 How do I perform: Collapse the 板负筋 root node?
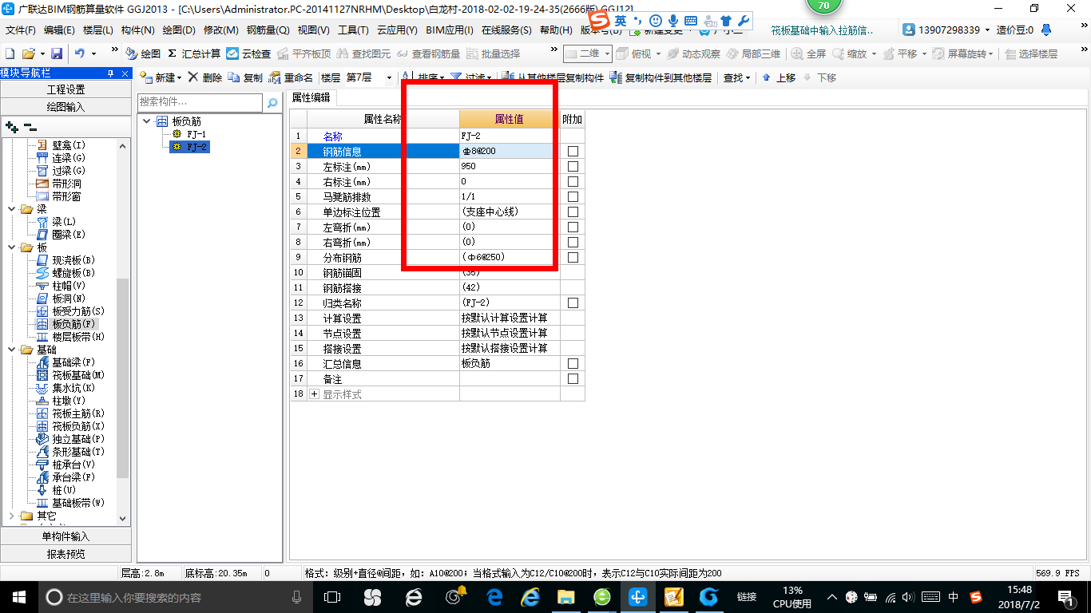coord(147,121)
